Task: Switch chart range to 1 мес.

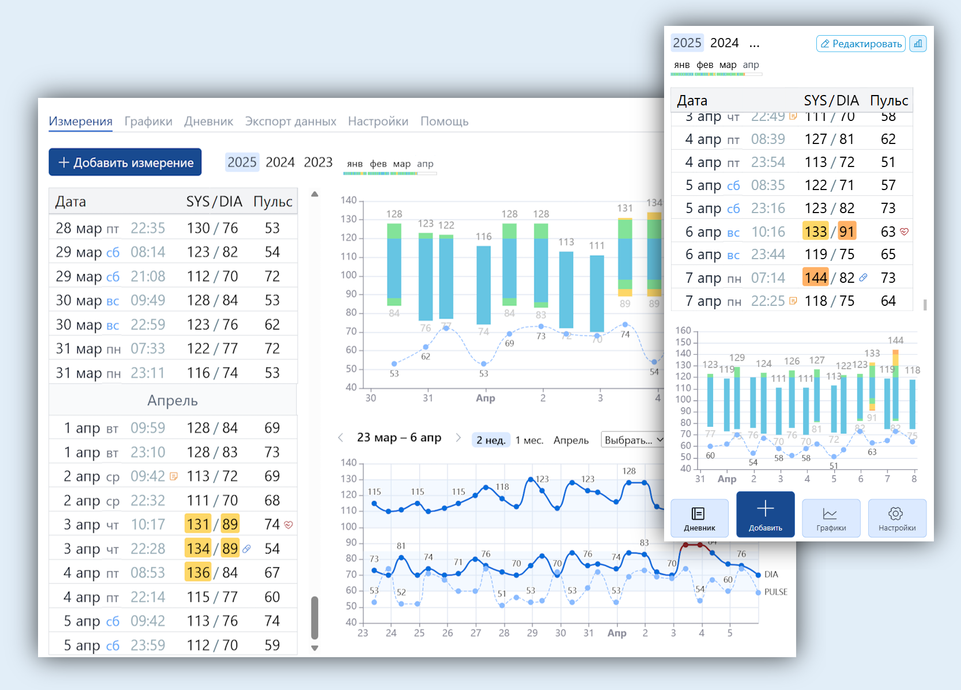Action: click(x=529, y=440)
